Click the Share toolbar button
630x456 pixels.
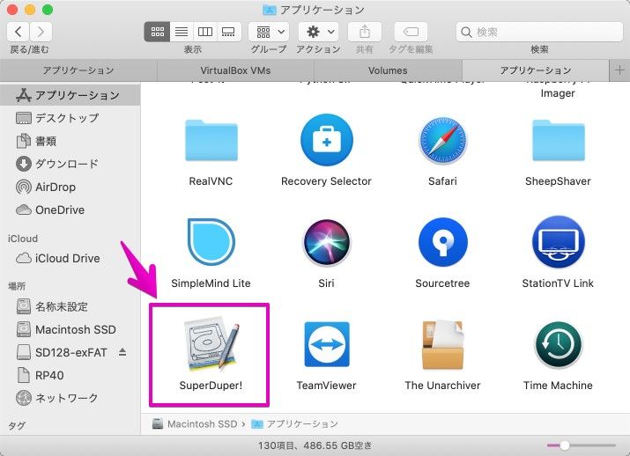click(x=365, y=32)
